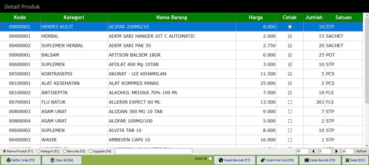This screenshot has height=165, width=369.
Task: Go to previous page with left arrow
Action: click(313, 151)
